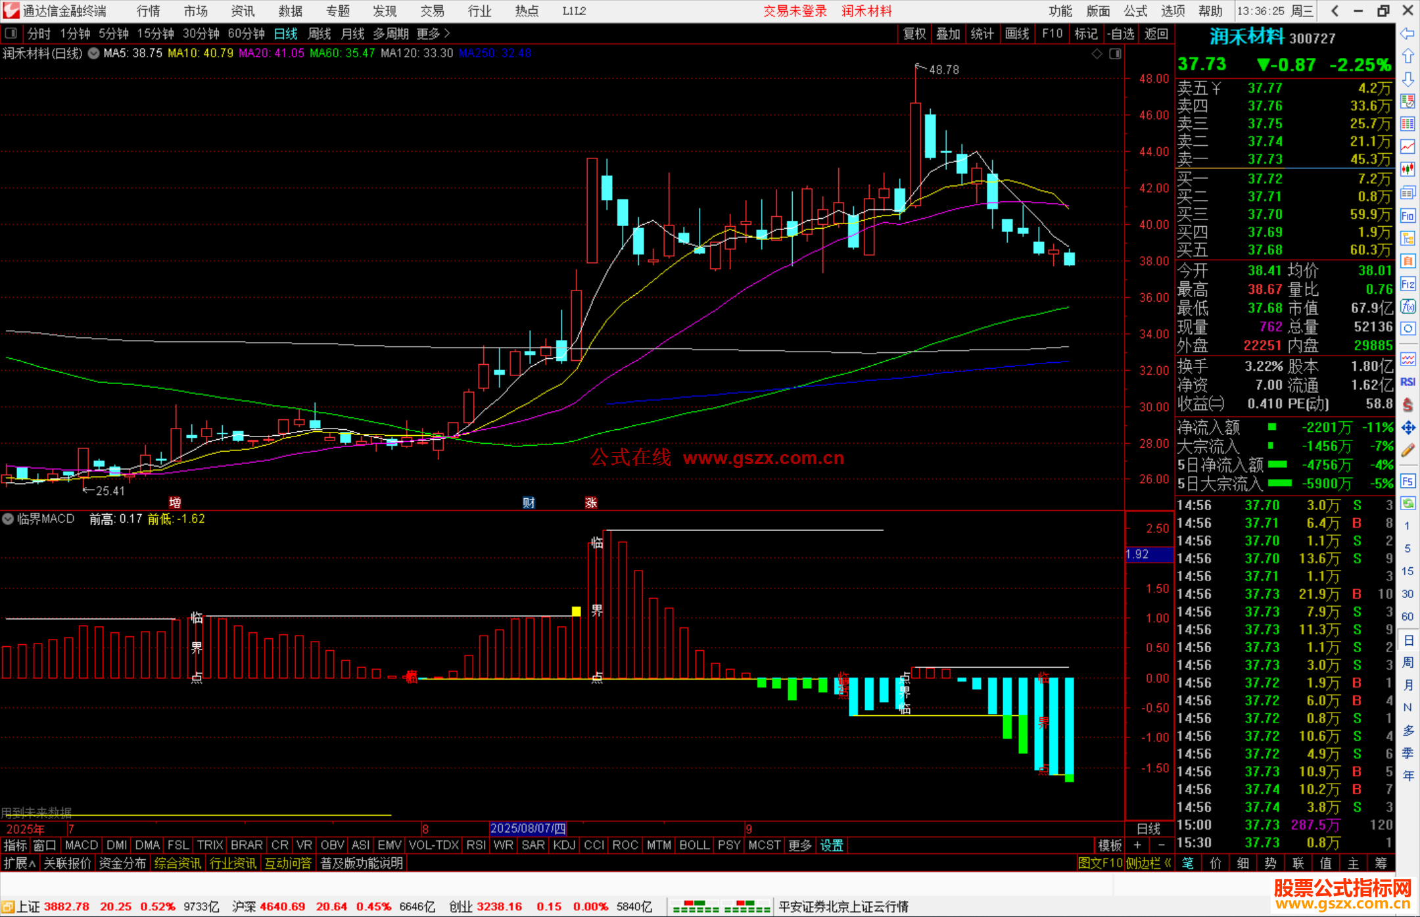Click the four-way move arrows icon

point(1408,428)
